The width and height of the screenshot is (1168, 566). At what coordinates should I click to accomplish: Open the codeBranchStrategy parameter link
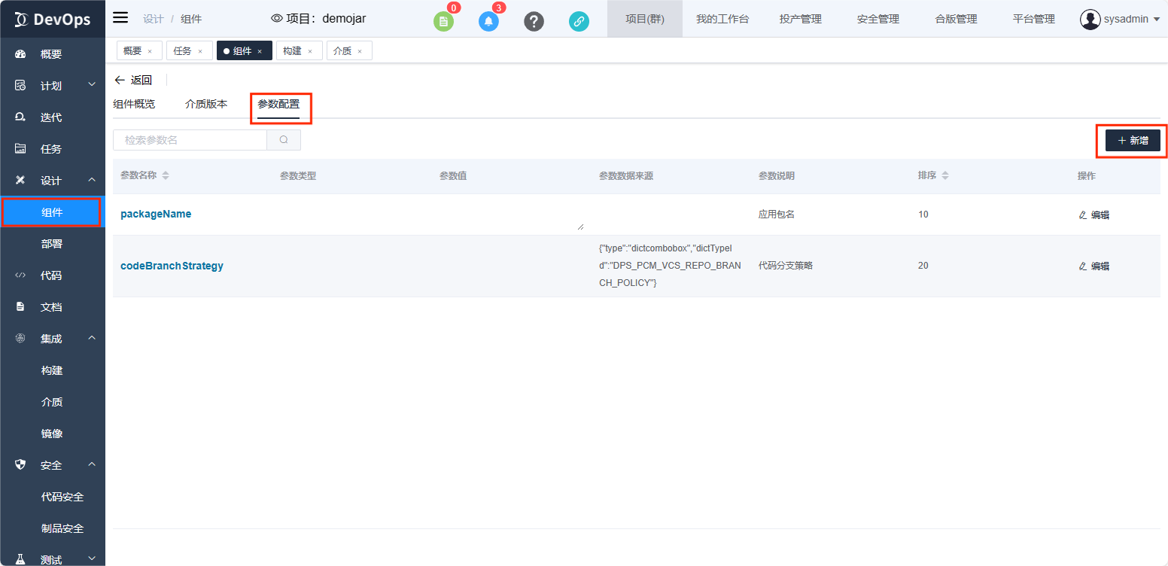[x=172, y=266]
